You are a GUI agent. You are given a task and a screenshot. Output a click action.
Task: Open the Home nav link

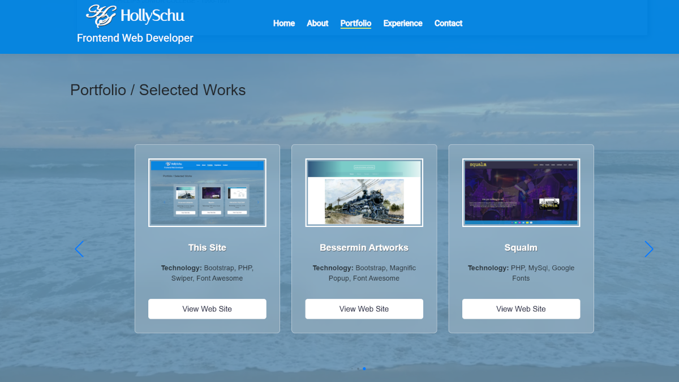tap(283, 23)
